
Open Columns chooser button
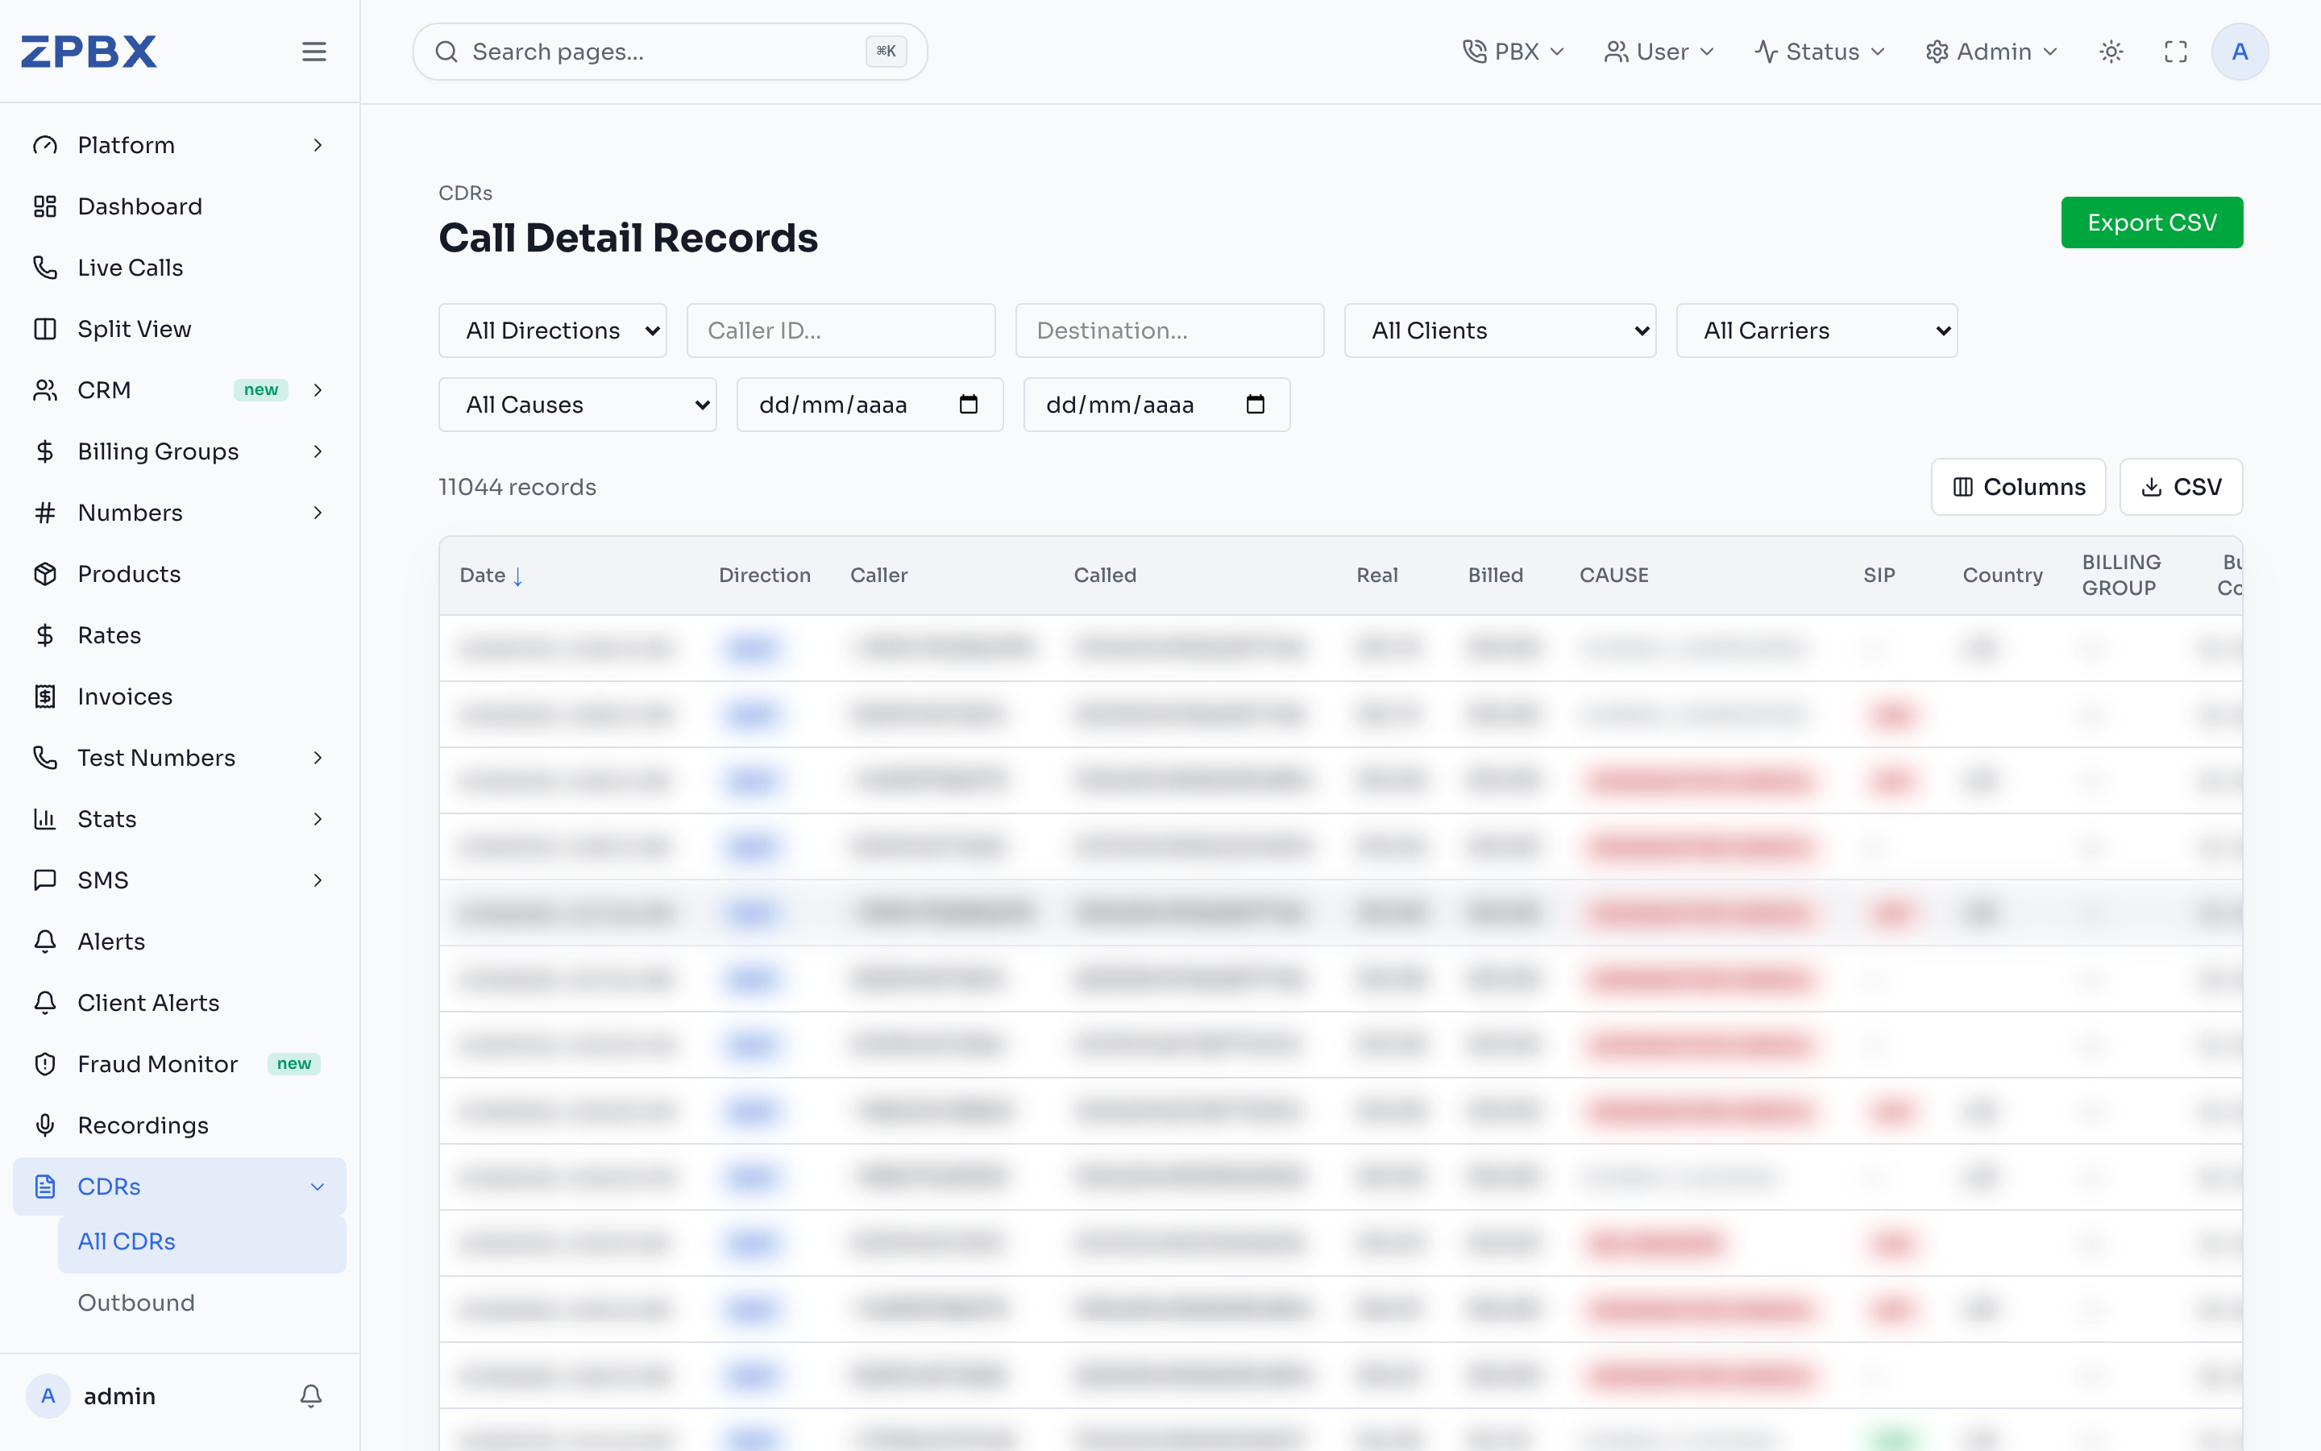tap(2018, 487)
